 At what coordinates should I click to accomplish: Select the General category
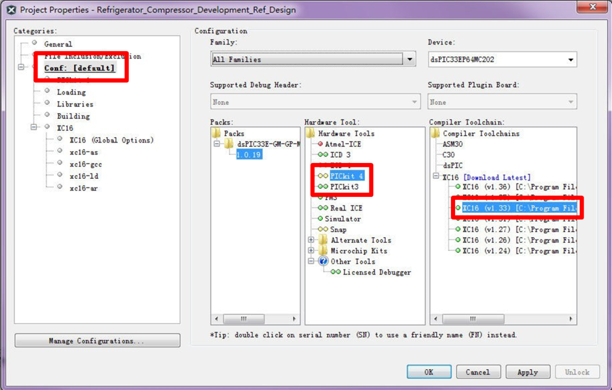click(x=58, y=44)
